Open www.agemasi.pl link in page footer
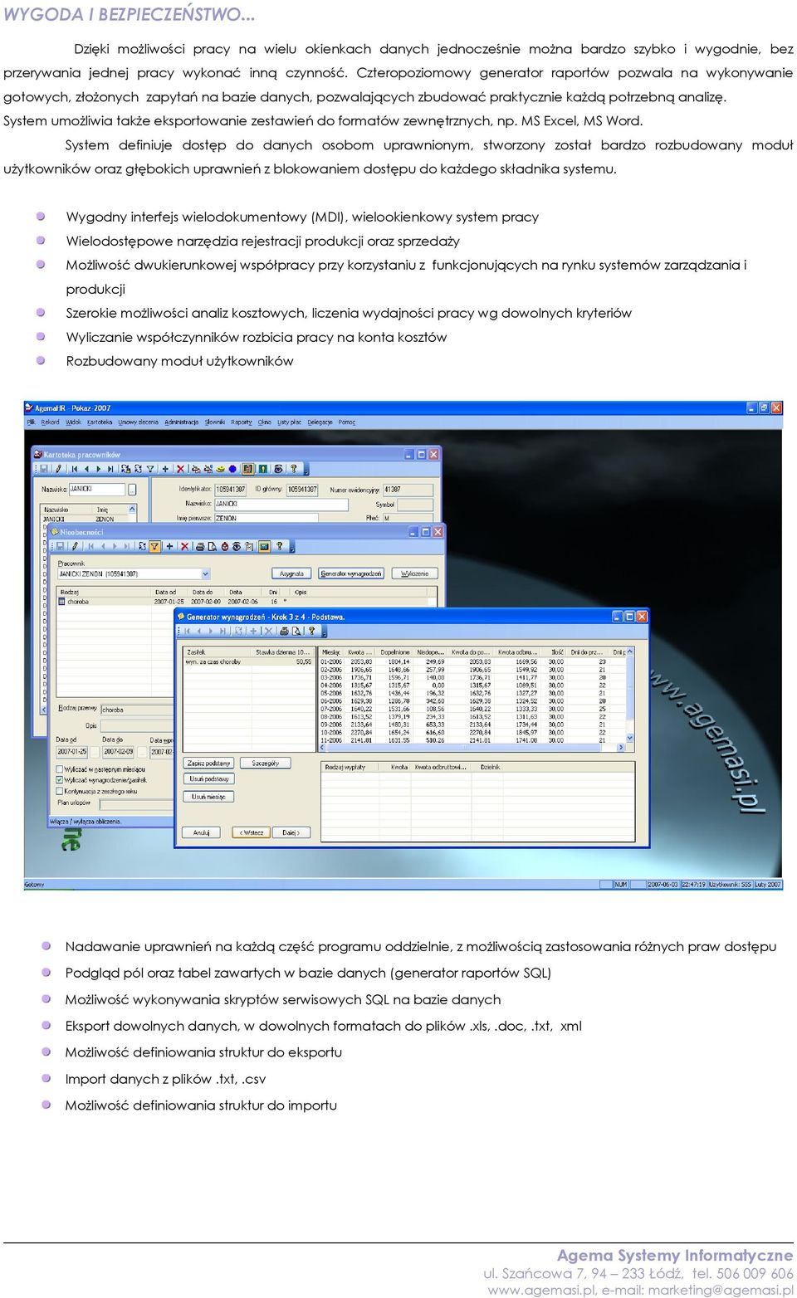This screenshot has width=797, height=1298. (x=541, y=1290)
